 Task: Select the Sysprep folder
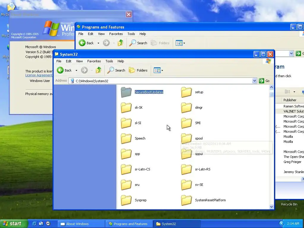coord(134,200)
